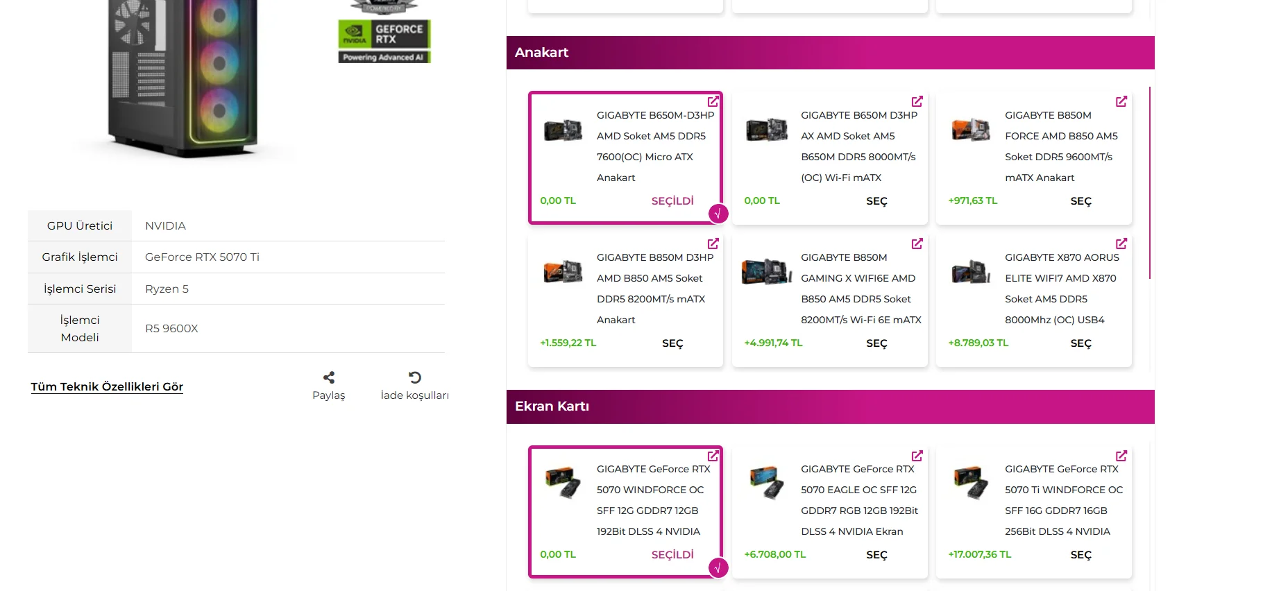The image size is (1263, 591).
Task: Click the +1.559,22 TL price text
Action: (568, 343)
